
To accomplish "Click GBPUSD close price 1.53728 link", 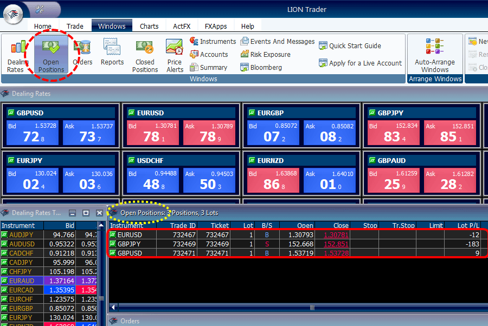I will (336, 253).
